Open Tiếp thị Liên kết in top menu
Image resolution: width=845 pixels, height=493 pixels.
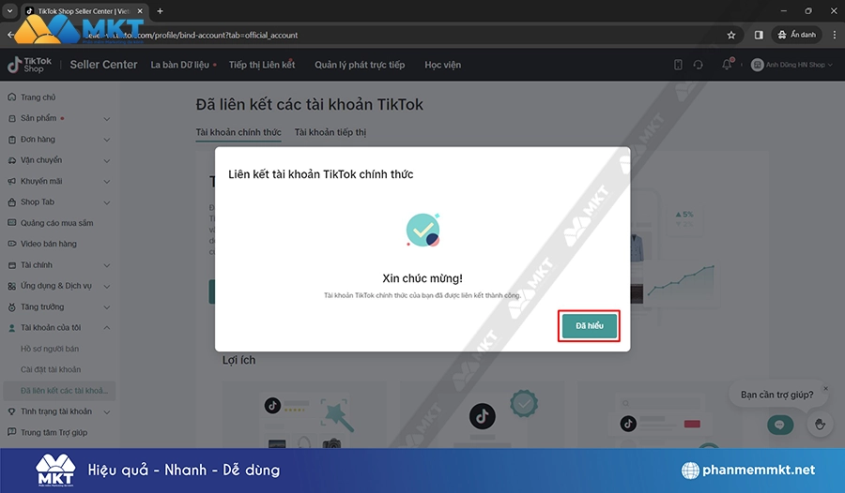pyautogui.click(x=262, y=65)
